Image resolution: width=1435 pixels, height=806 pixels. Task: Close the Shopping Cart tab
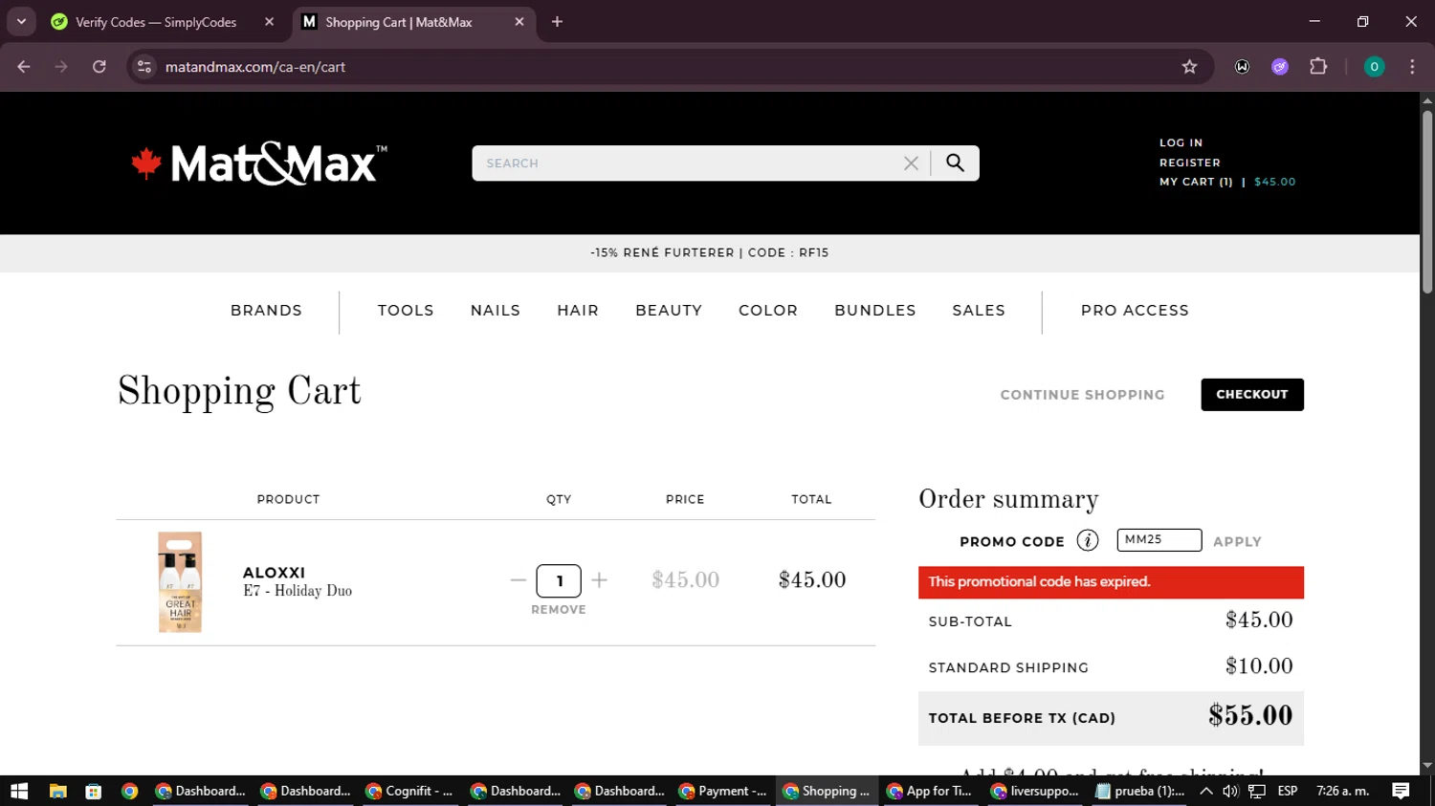coord(519,22)
